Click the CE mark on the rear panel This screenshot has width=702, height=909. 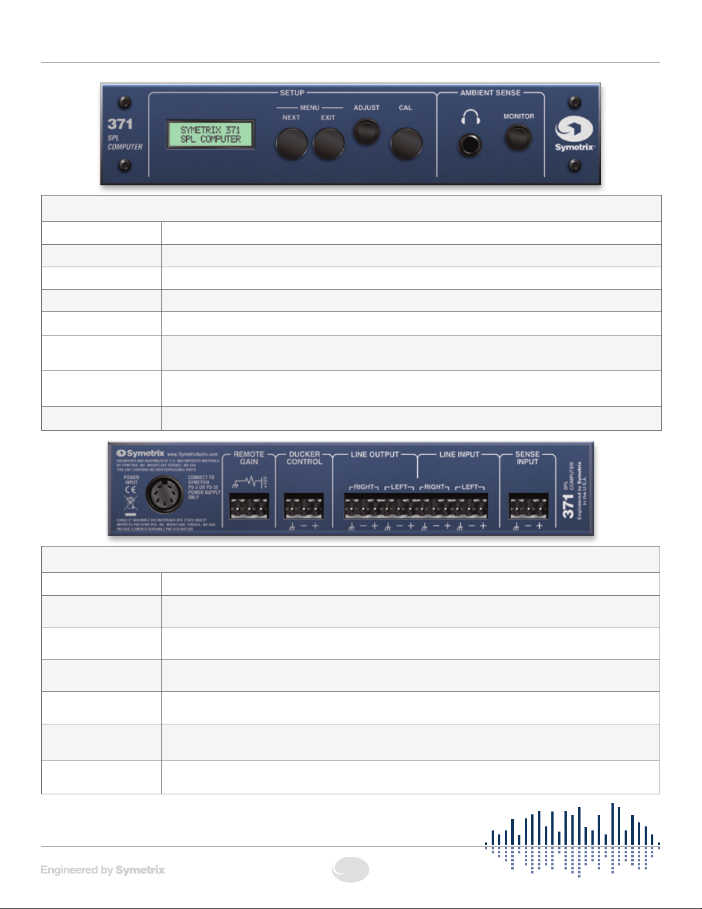(131, 490)
